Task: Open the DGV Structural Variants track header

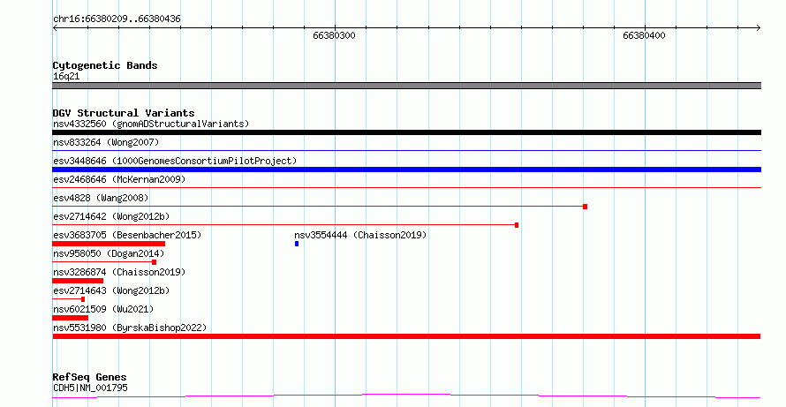Action: (x=124, y=113)
